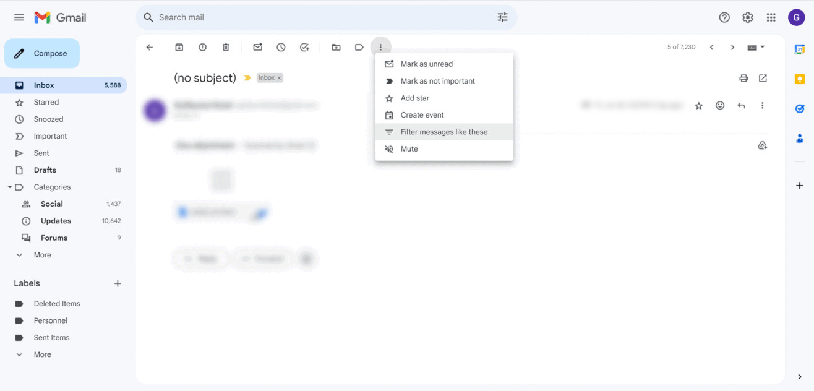Add this email to Tasks
The height and width of the screenshot is (391, 814).
(x=304, y=47)
